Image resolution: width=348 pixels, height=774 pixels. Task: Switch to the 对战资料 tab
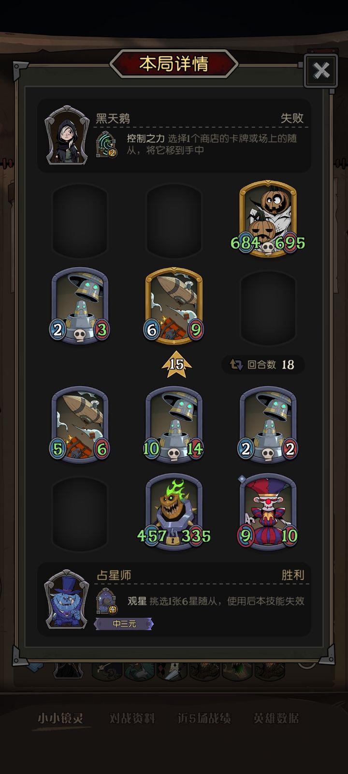[132, 718]
